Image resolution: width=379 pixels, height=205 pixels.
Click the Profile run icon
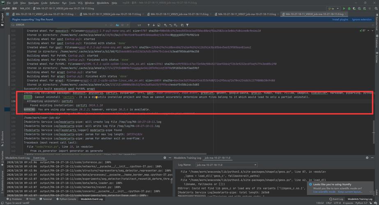tap(359, 9)
